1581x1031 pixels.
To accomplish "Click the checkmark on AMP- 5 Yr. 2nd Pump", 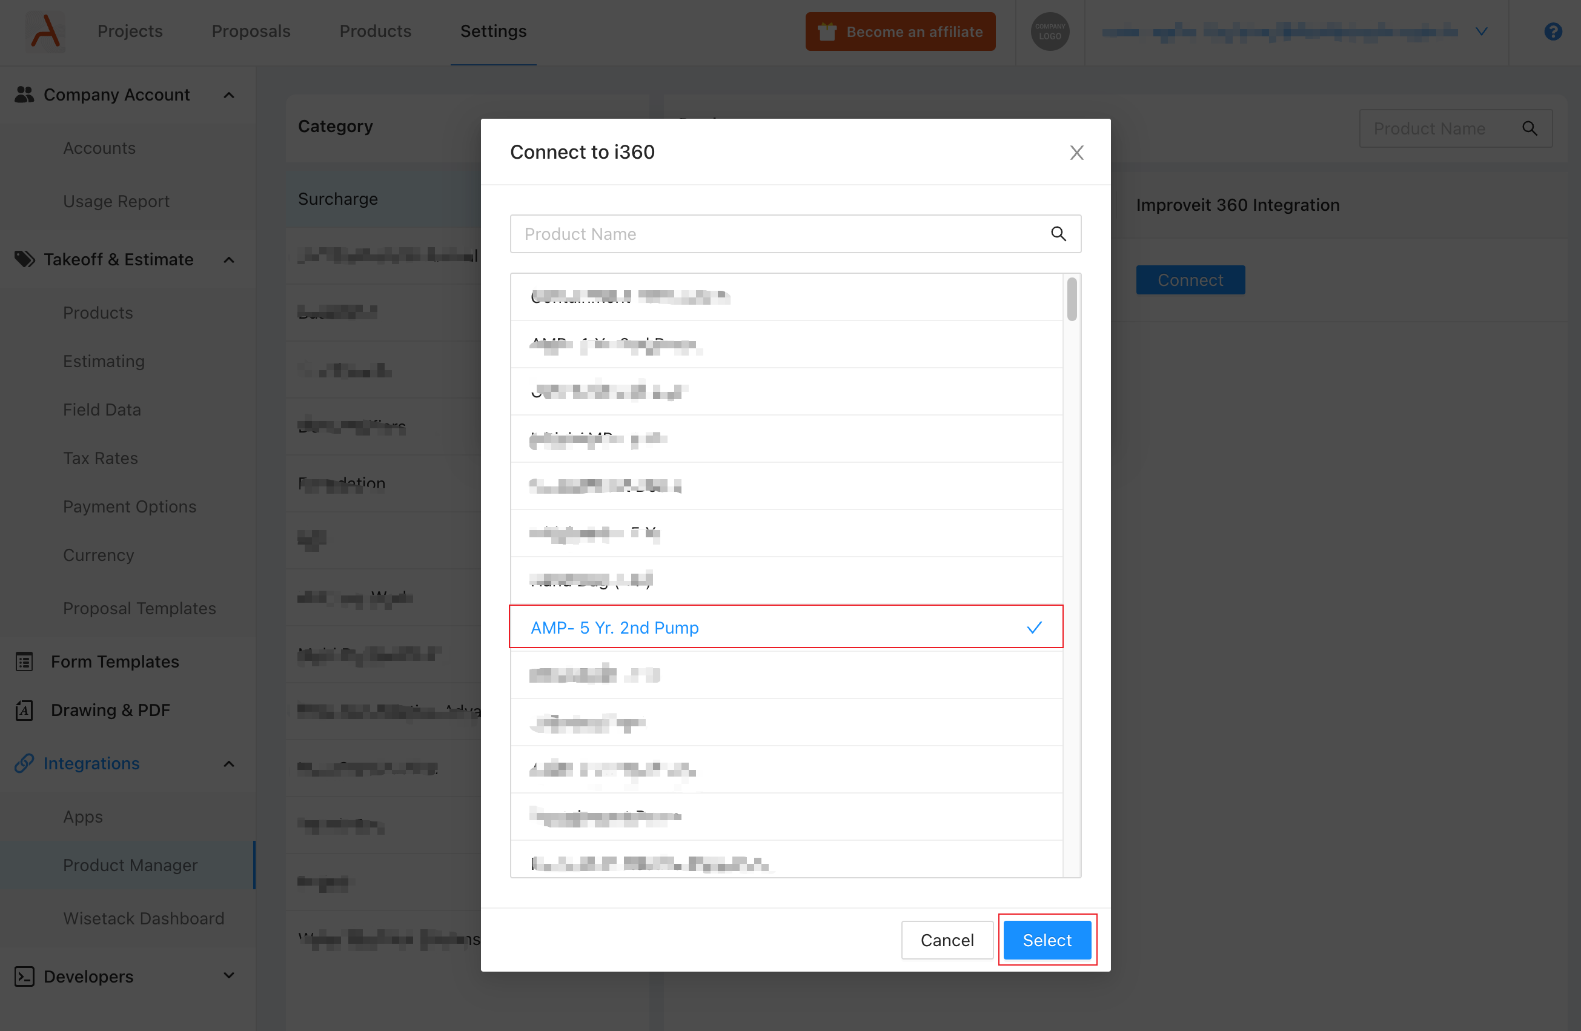I will point(1034,627).
